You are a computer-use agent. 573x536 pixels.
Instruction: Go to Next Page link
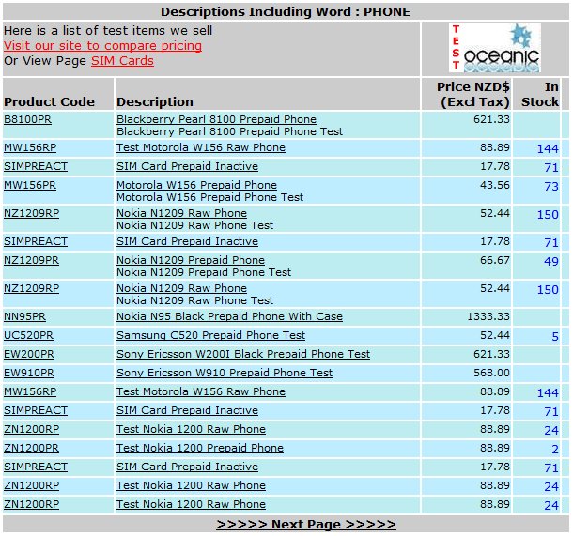click(x=306, y=524)
